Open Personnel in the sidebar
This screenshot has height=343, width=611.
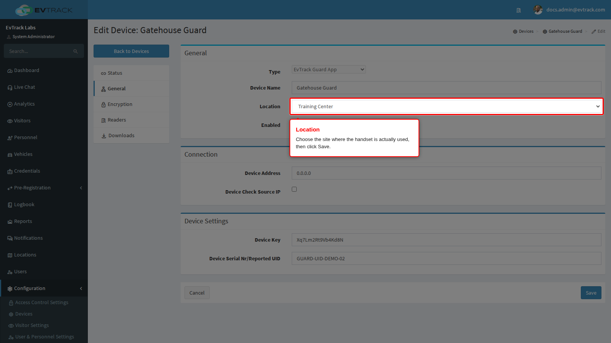pos(44,138)
